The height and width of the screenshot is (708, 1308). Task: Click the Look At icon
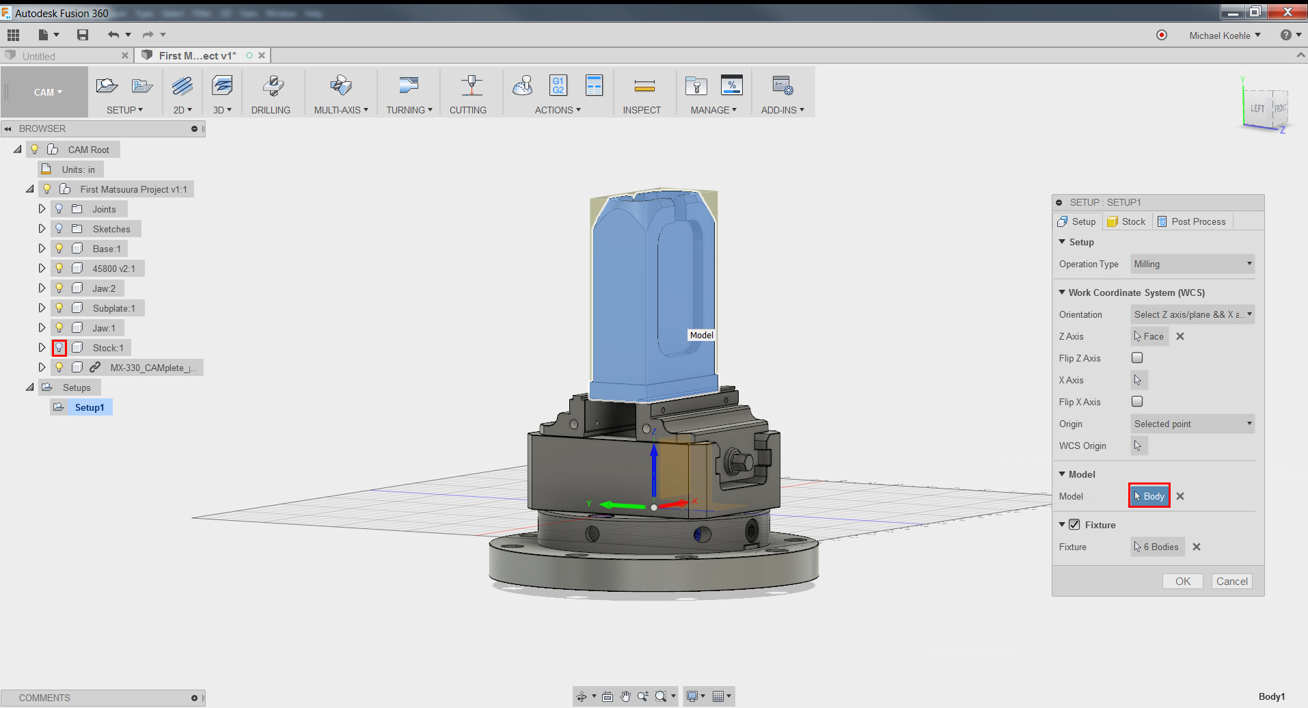tap(608, 696)
